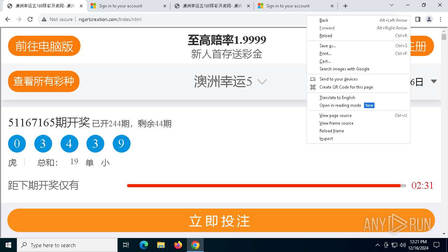The width and height of the screenshot is (448, 252).
Task: Launch Firefox from taskbar
Action: (x=178, y=245)
